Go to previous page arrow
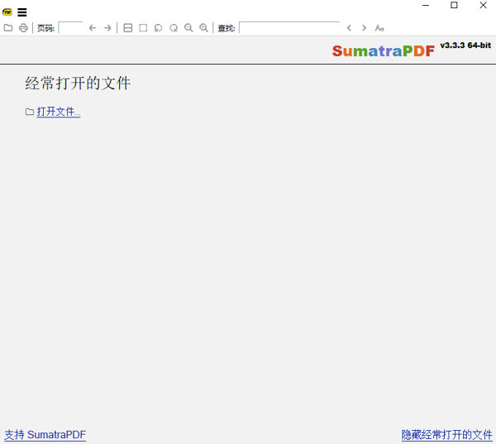496x444 pixels. point(93,28)
